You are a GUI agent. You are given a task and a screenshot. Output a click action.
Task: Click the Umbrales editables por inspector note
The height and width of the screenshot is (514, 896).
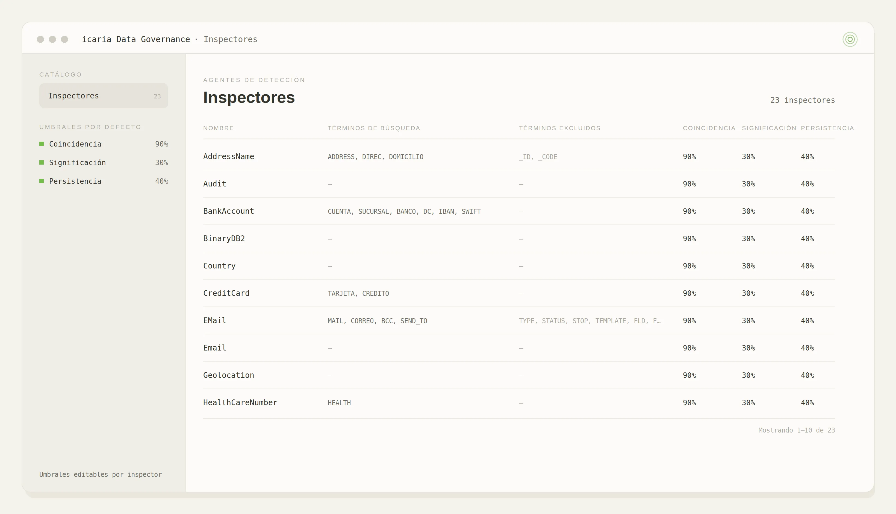101,474
